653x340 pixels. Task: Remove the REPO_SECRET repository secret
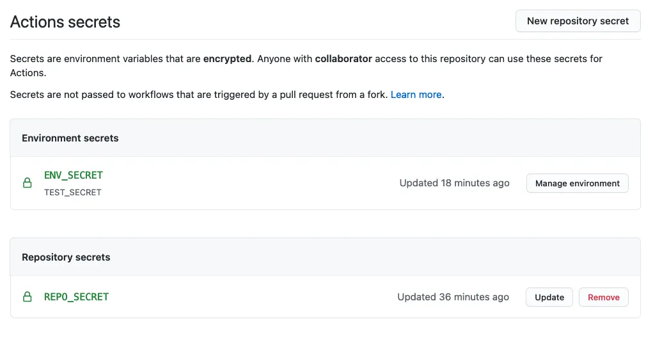click(603, 297)
